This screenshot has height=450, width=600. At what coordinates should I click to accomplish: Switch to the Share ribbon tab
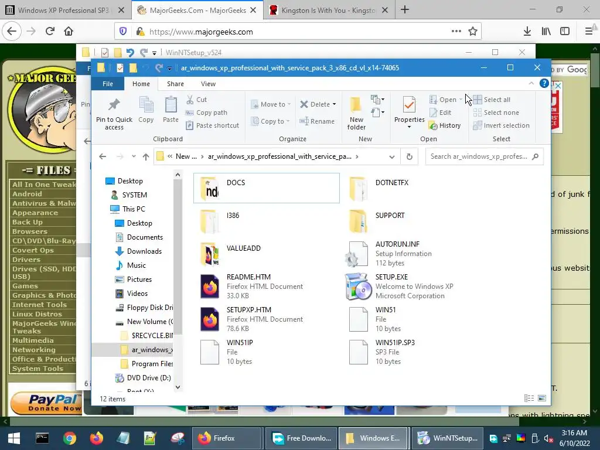tap(175, 84)
